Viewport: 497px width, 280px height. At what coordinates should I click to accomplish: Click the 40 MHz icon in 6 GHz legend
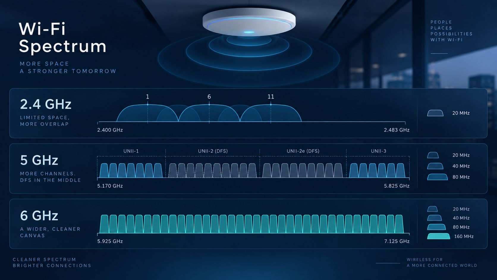[x=435, y=218]
